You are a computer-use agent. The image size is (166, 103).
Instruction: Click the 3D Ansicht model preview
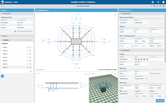[103, 88]
